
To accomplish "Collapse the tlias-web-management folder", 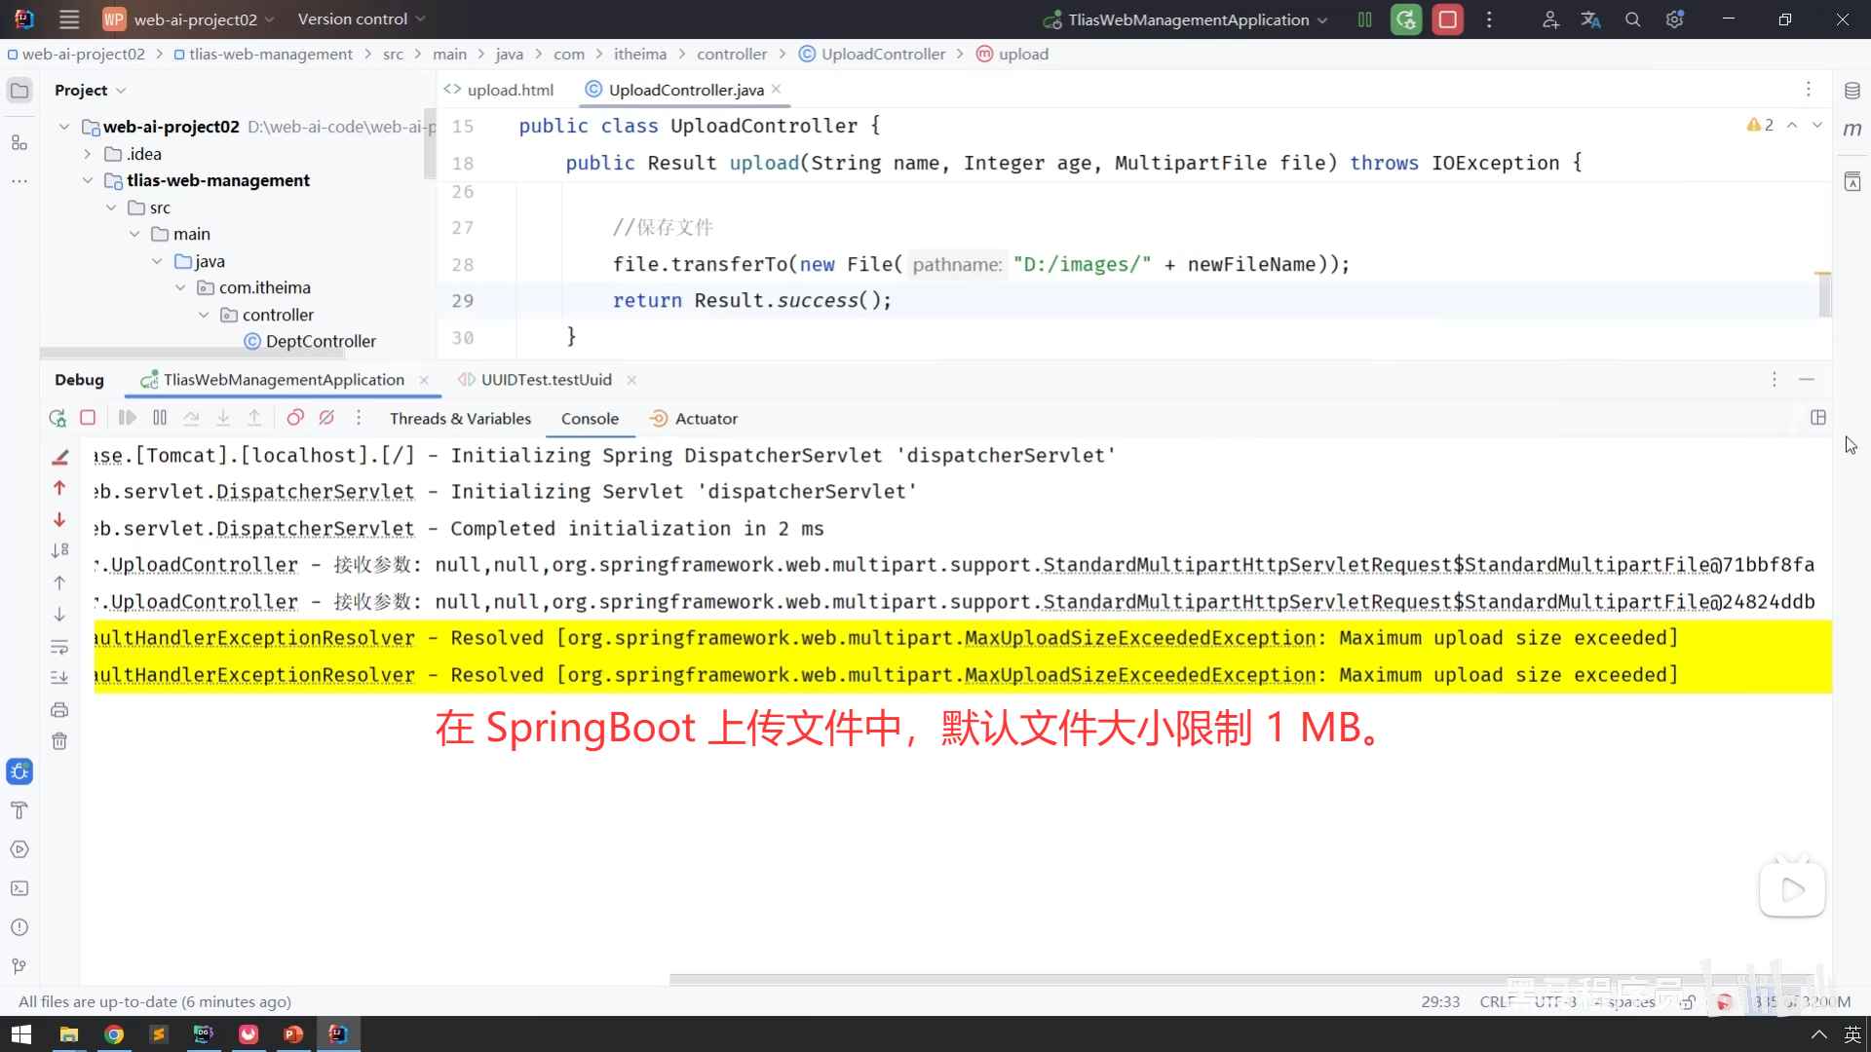I will coord(88,181).
